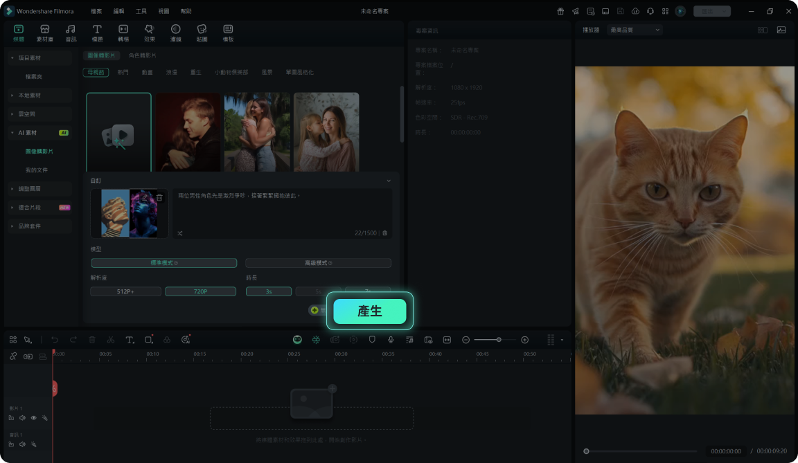
Task: Lock the 影片 1 video track
Action: pyautogui.click(x=11, y=418)
